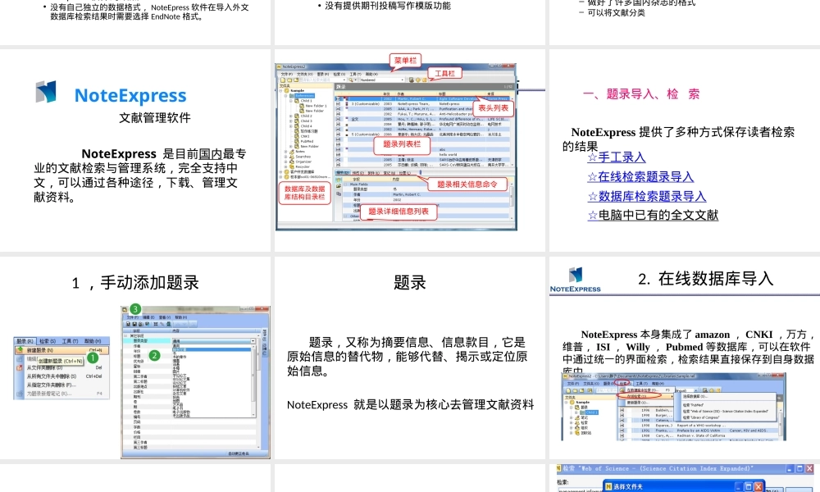Viewport: 820px width, 492px height.
Task: Maximize the Web of Science search window
Action: (799, 469)
